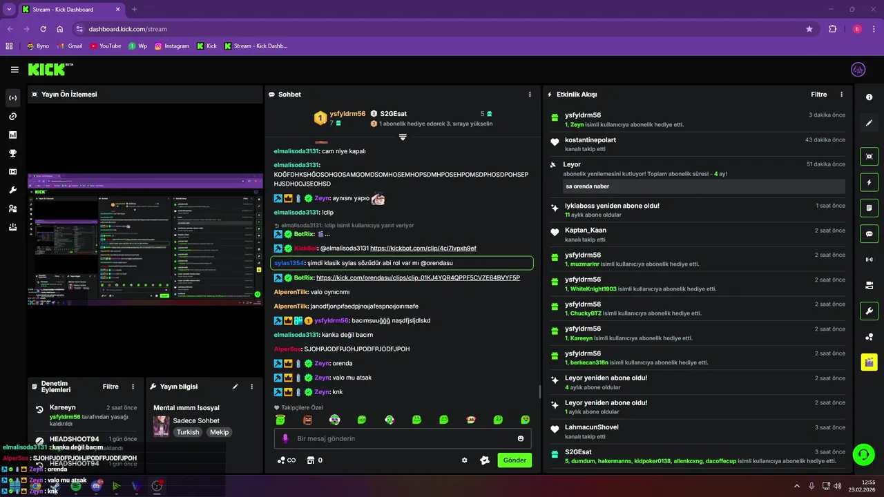The height and width of the screenshot is (497, 884).
Task: Click the message input field Bir mesaj gönderin
Action: [x=403, y=438]
